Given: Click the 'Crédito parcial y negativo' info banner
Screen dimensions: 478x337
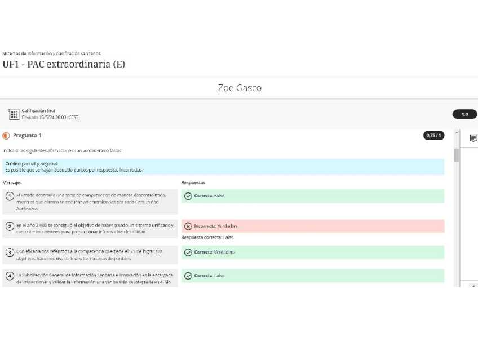Looking at the screenshot, I should pyautogui.click(x=223, y=167).
